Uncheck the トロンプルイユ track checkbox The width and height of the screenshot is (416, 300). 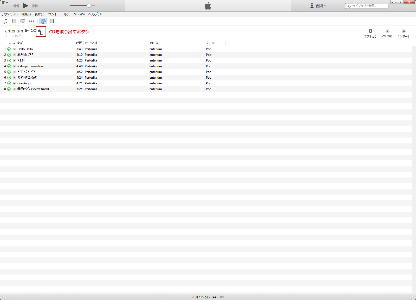click(x=14, y=72)
